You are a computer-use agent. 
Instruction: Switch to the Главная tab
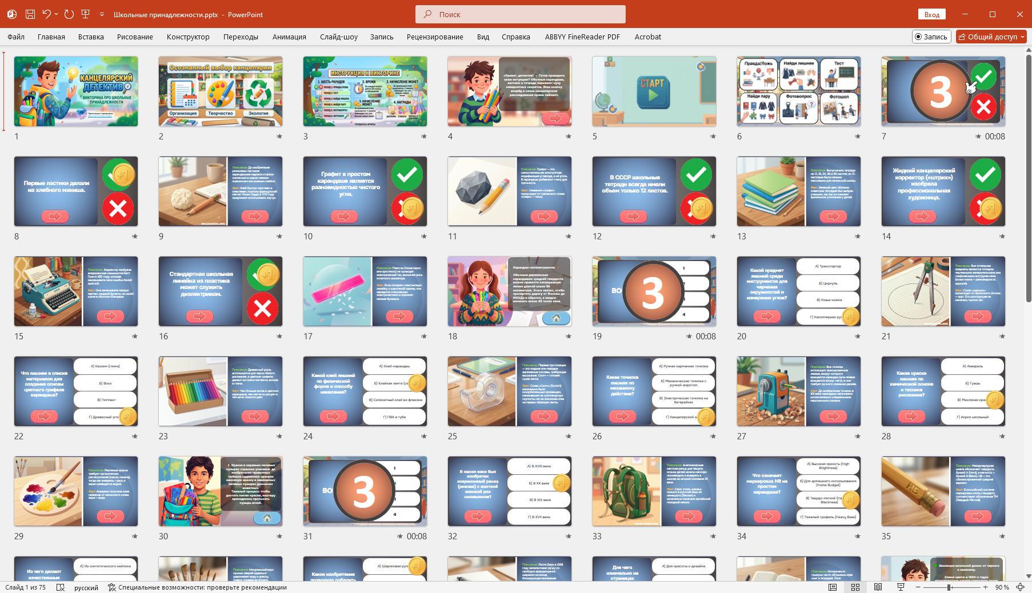(x=51, y=37)
